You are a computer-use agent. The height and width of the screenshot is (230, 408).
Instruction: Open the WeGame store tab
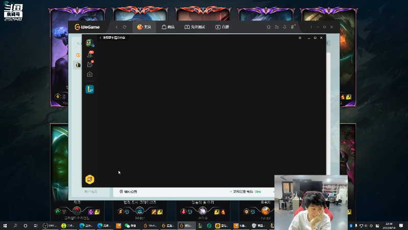[168, 27]
